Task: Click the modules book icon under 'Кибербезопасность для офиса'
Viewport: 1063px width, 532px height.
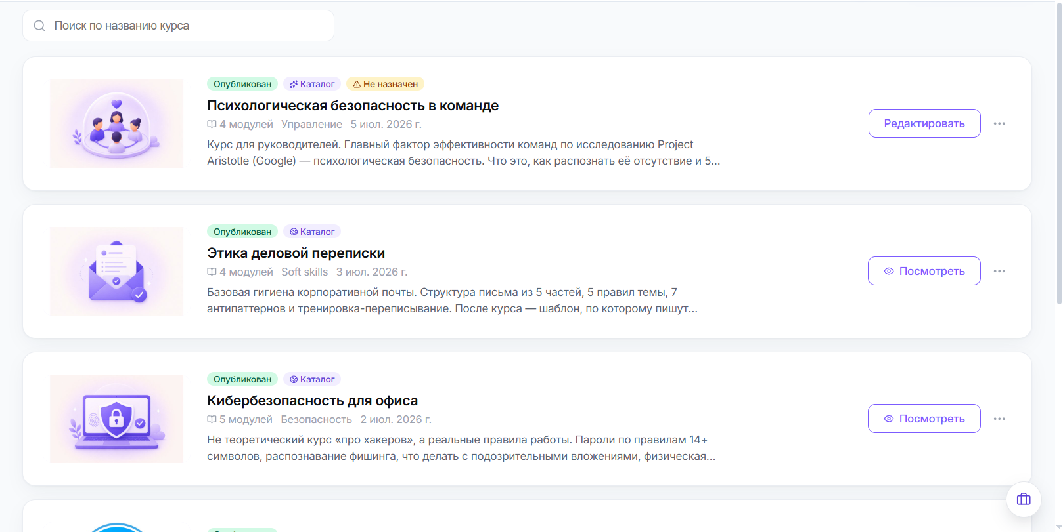Action: pyautogui.click(x=212, y=419)
